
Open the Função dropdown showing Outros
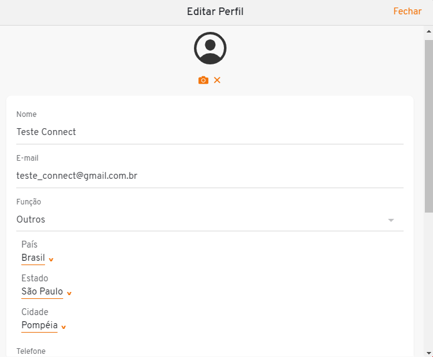[210, 219]
